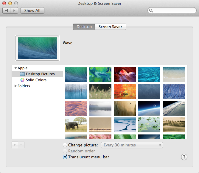
Task: Collapse the Apple group triangle
Action: (x=15, y=68)
